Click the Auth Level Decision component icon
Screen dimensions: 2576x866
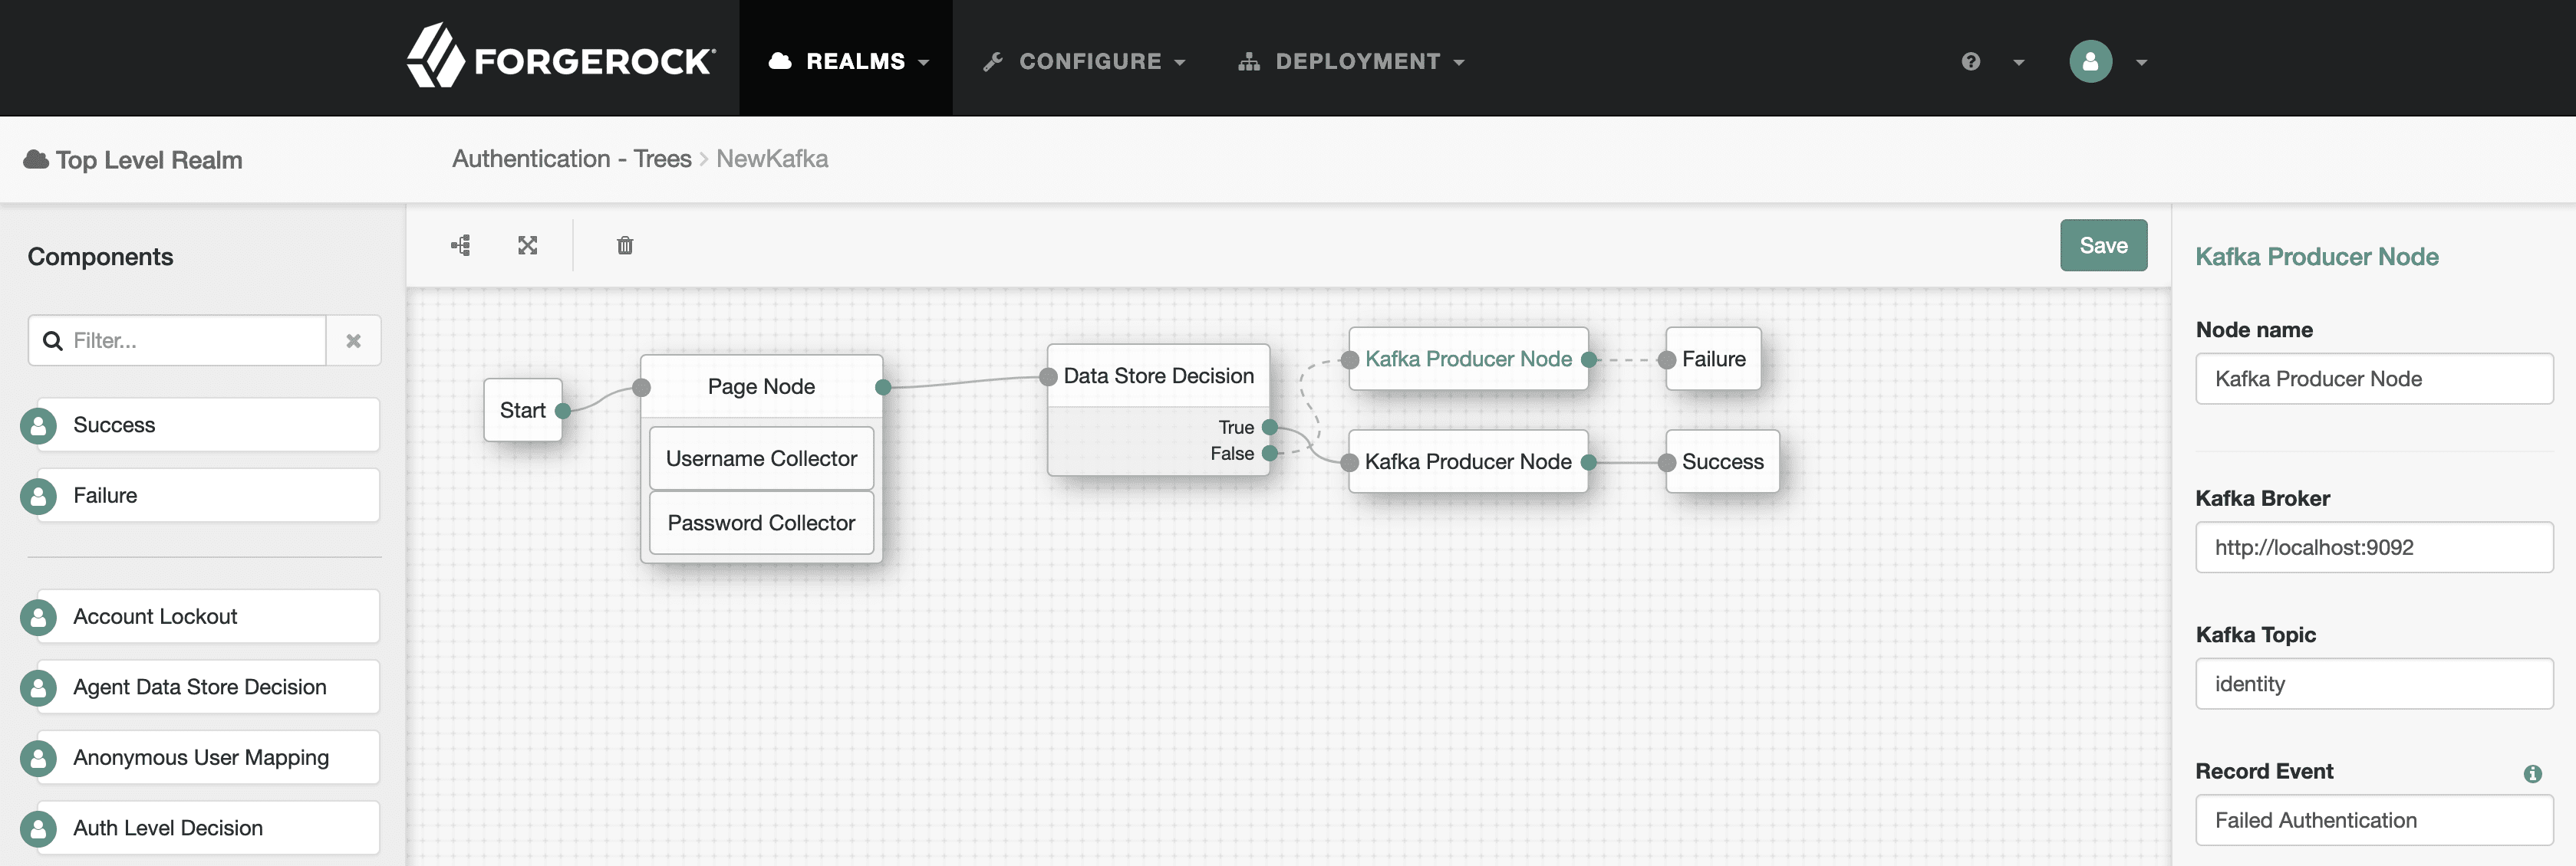pyautogui.click(x=39, y=828)
